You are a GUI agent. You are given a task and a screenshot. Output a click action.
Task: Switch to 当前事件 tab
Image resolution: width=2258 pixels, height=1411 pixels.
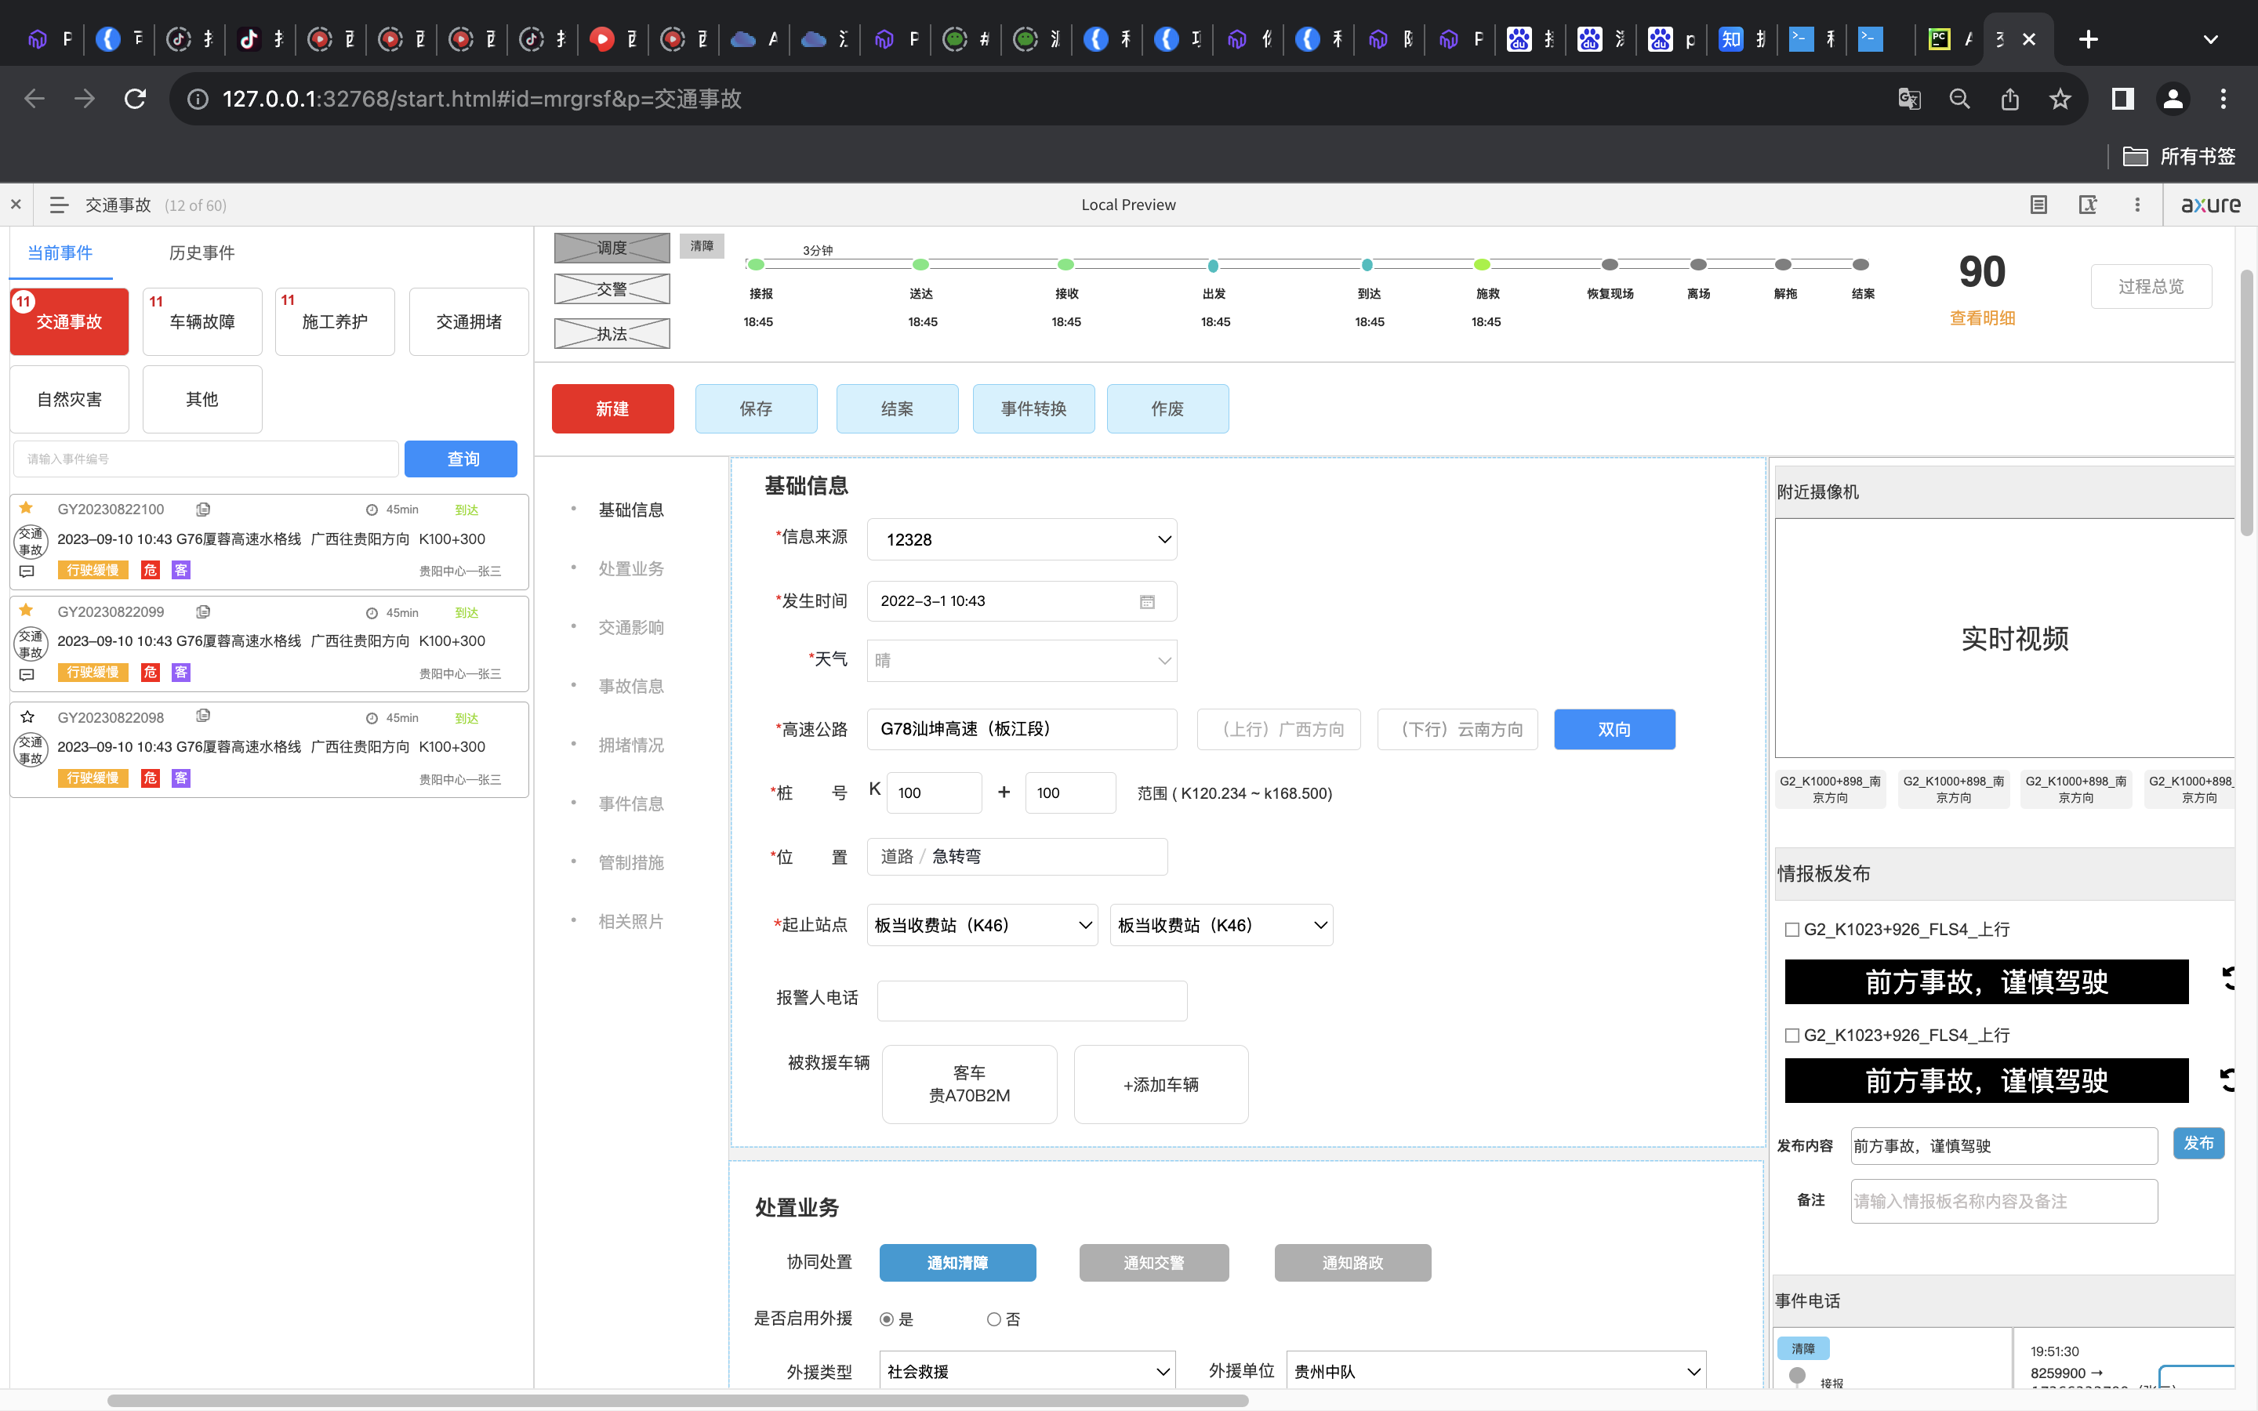(60, 253)
